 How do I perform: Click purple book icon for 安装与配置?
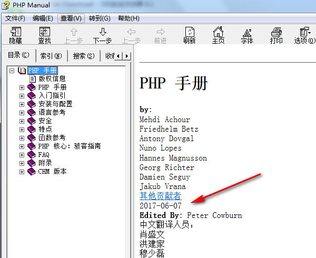(x=32, y=104)
